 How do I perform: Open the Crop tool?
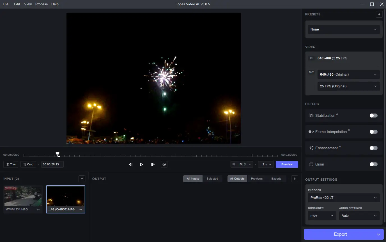(x=28, y=164)
